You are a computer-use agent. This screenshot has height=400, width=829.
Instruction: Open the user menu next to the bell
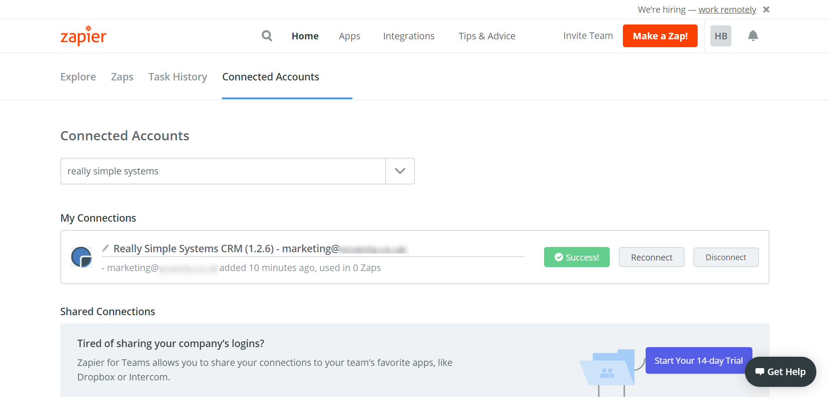(x=720, y=36)
